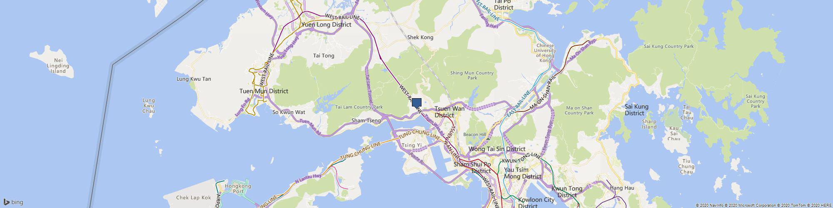Click the Kwun Tong District label
The height and width of the screenshot is (208, 833).
pyautogui.click(x=567, y=191)
